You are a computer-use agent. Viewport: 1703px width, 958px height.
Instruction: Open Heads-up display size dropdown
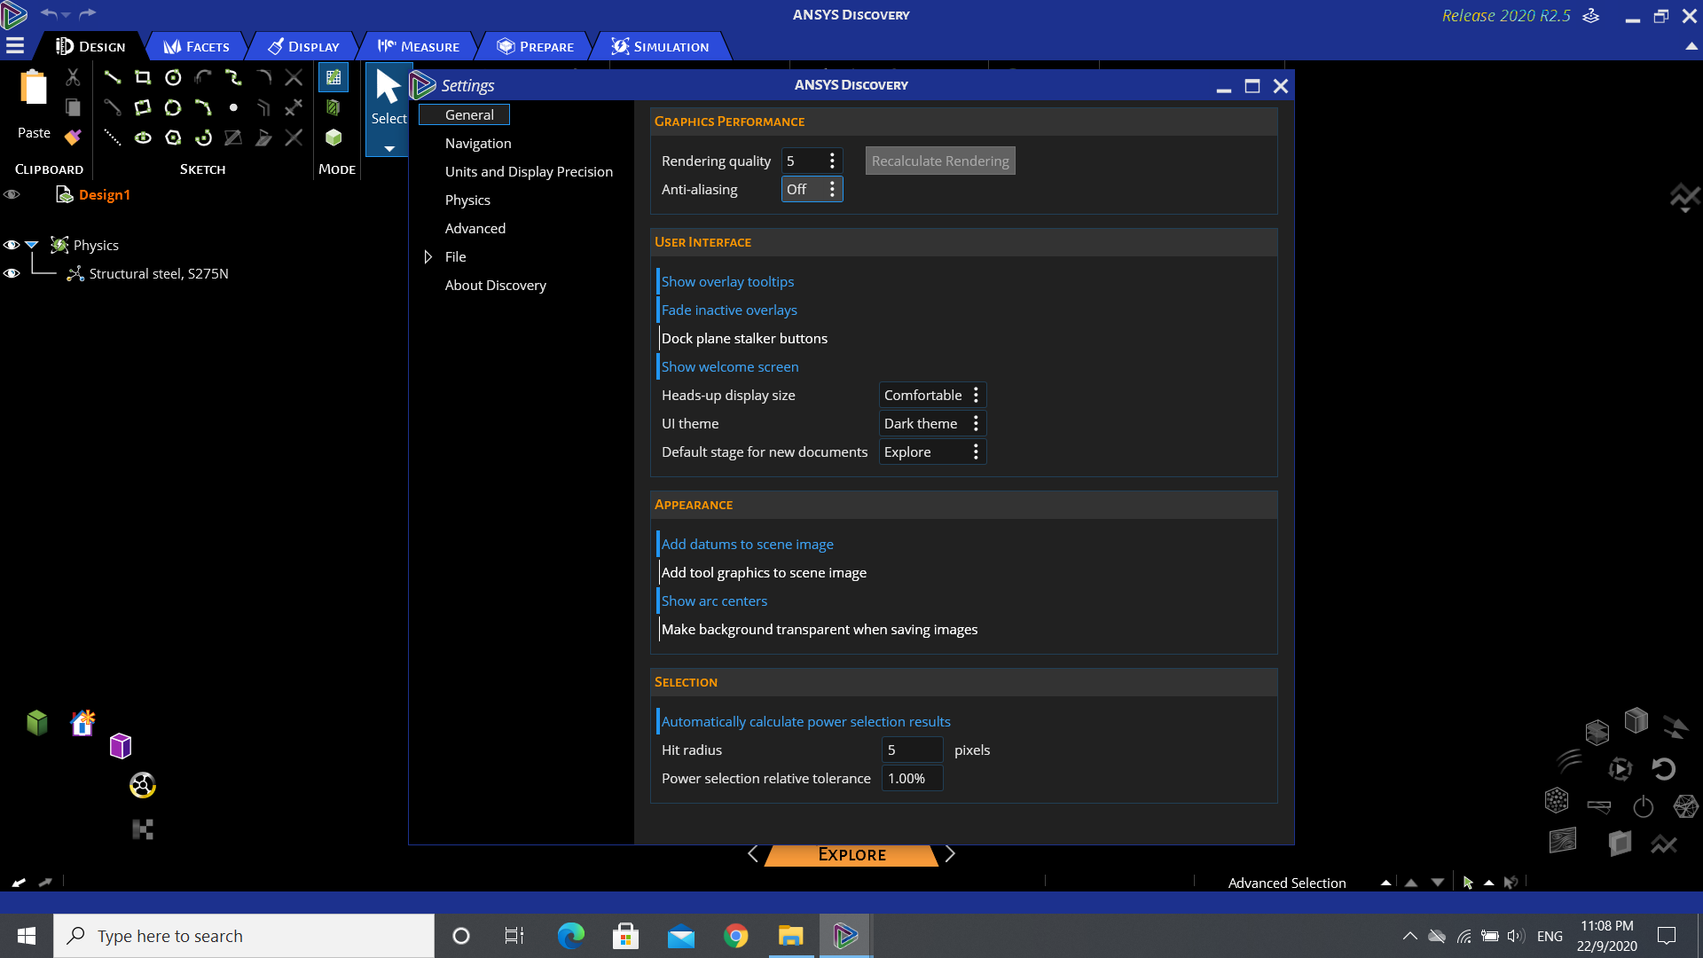point(932,395)
